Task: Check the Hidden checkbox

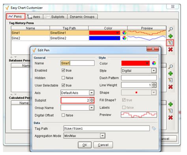Action: (63, 78)
